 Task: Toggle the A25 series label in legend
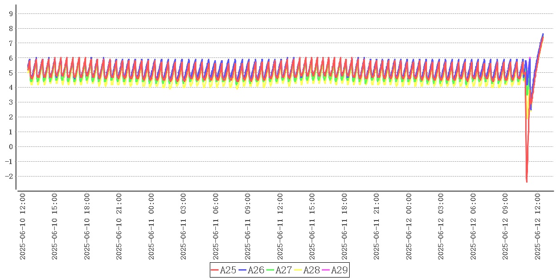coord(228,270)
